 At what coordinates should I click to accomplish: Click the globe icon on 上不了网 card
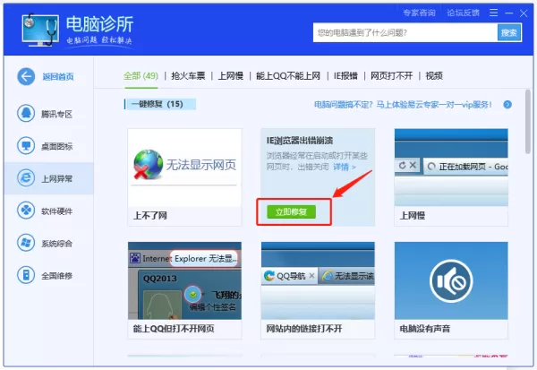[148, 164]
